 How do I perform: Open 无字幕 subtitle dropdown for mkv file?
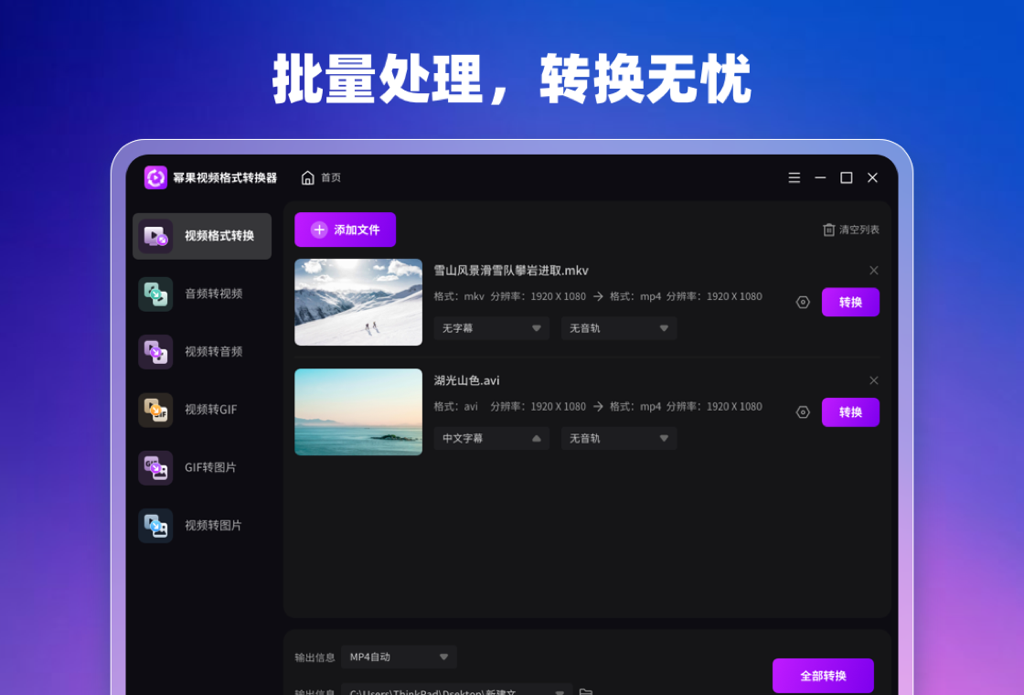[492, 328]
